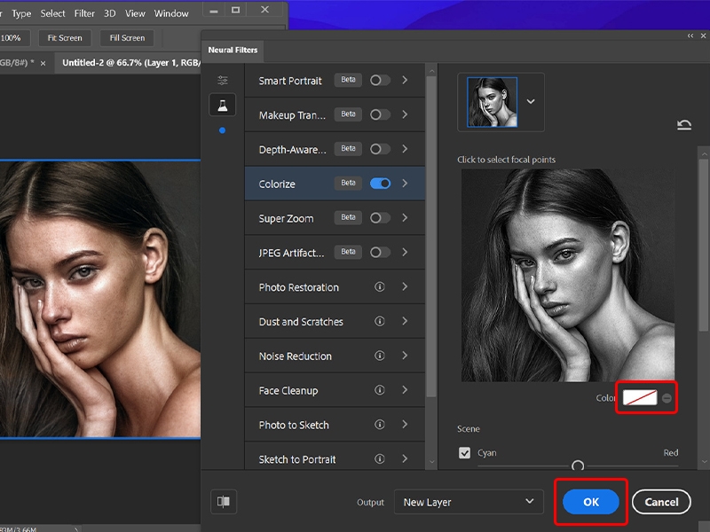The height and width of the screenshot is (532, 710).
Task: Click the Fit Screen button
Action: coord(64,37)
